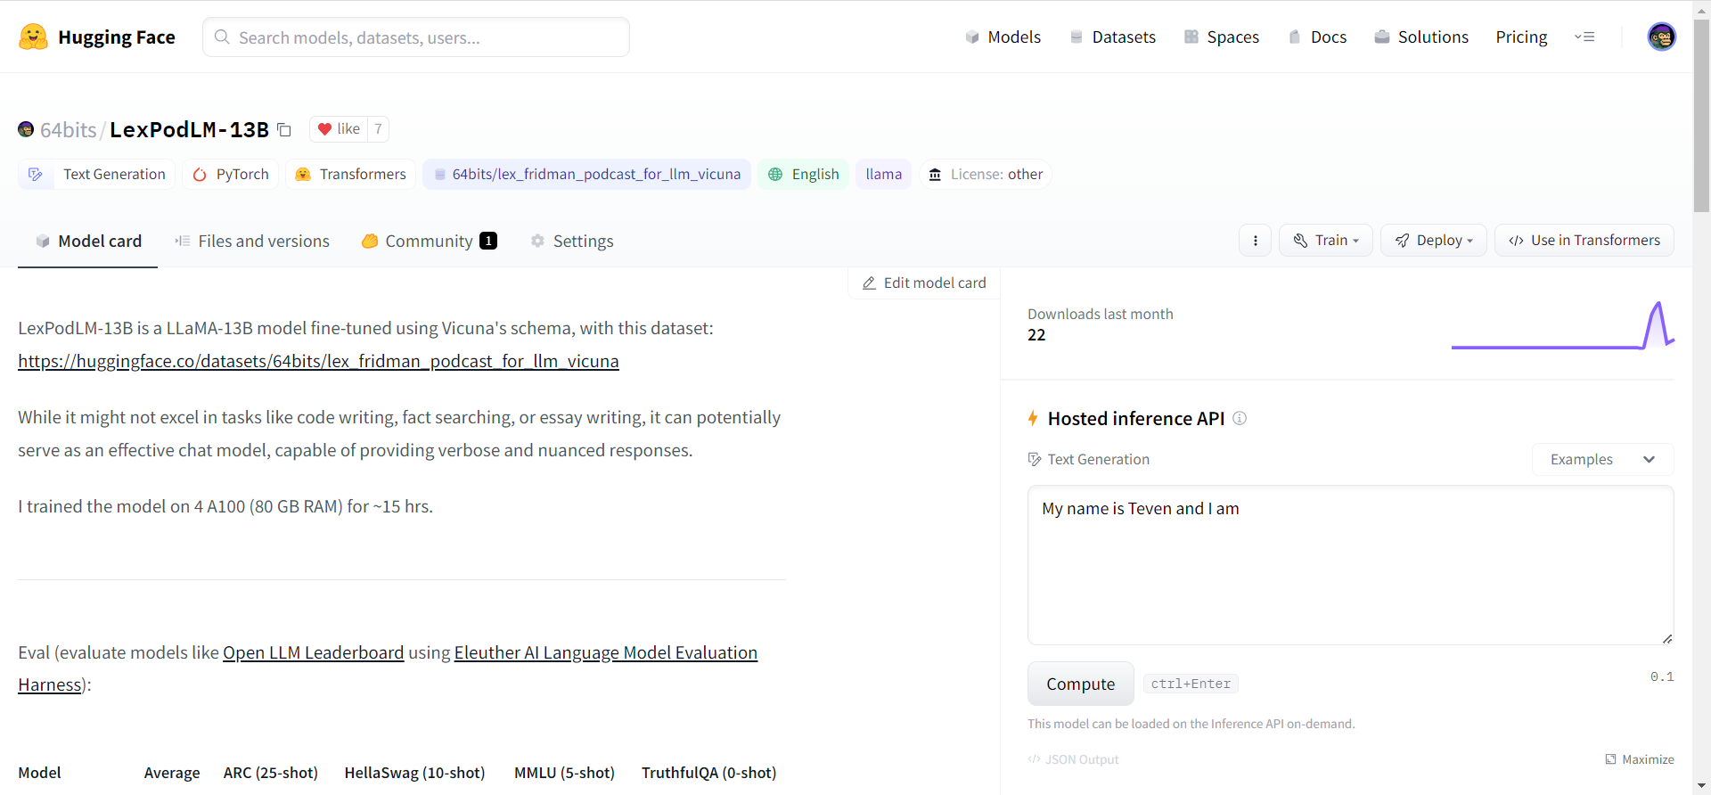Click the downloads last month sparkline chart
This screenshot has width=1711, height=795.
point(1562,325)
